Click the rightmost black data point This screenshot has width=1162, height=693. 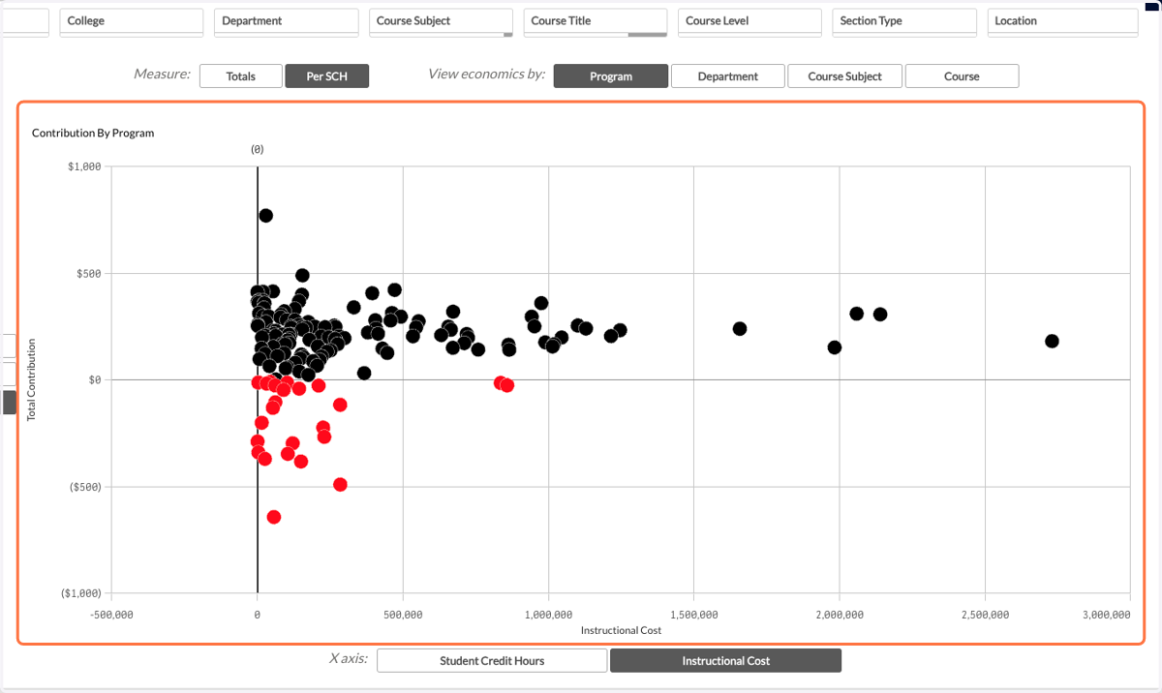[x=1053, y=341]
